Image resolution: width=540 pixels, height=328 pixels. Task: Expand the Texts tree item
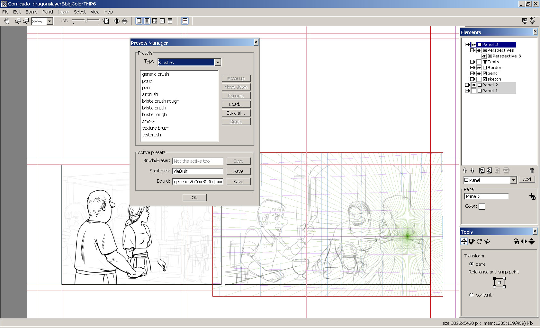tap(473, 62)
